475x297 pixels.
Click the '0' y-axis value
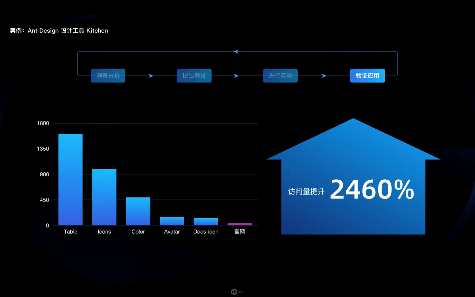point(47,226)
